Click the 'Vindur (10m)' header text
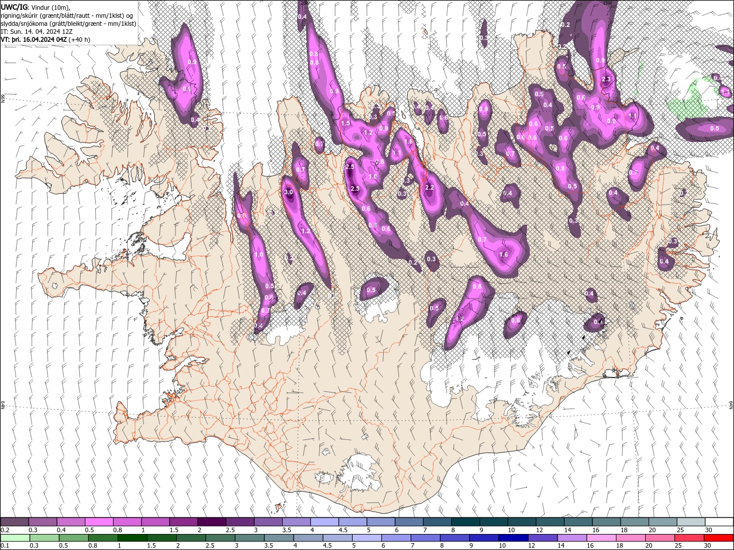This screenshot has height=550, width=734. [x=50, y=7]
